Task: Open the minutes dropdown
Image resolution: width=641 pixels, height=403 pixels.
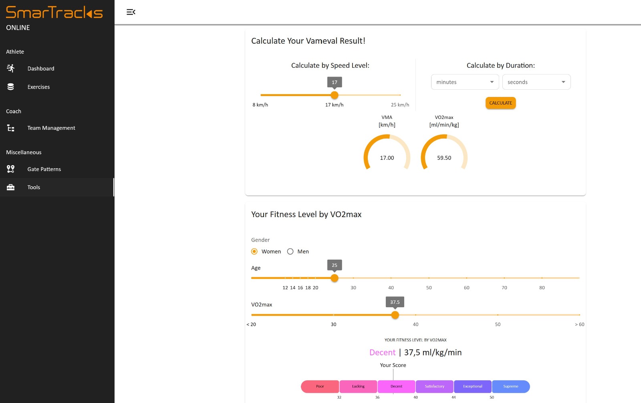Action: pyautogui.click(x=465, y=82)
